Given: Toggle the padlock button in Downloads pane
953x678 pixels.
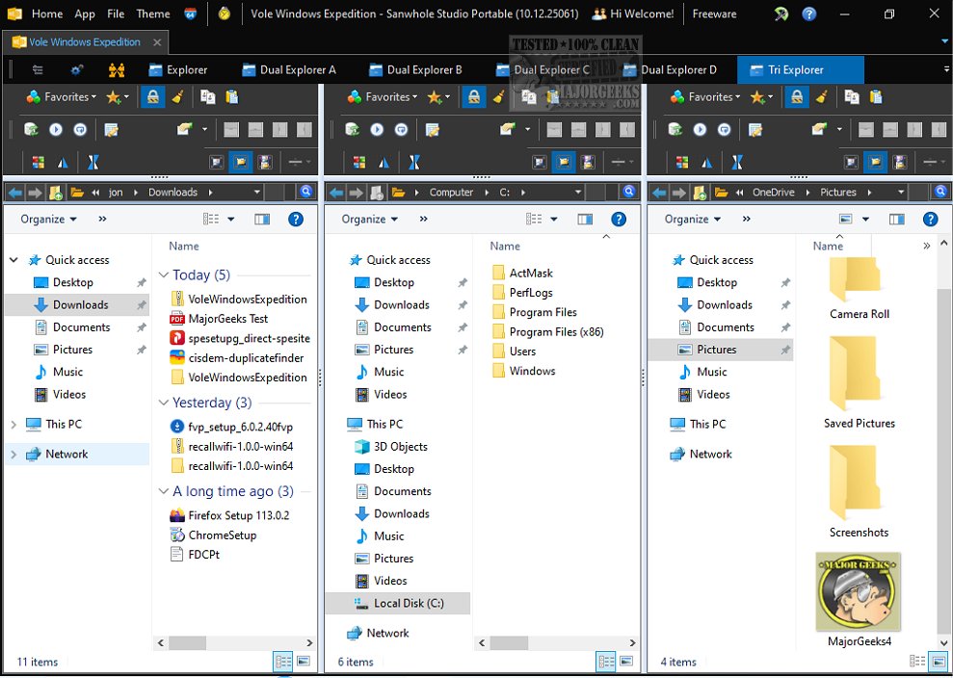Looking at the screenshot, I should (153, 96).
